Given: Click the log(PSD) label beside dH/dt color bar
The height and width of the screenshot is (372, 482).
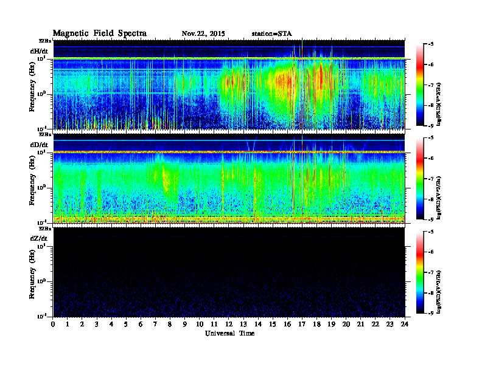Looking at the screenshot, I should [439, 104].
